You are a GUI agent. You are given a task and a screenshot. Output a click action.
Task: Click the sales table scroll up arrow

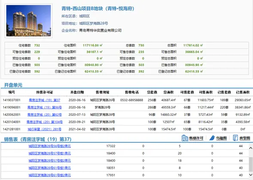coord(251,148)
